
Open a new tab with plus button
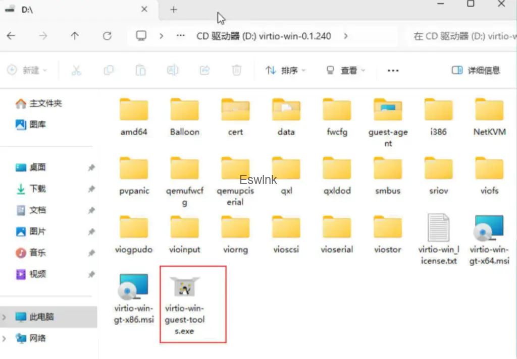tap(174, 10)
